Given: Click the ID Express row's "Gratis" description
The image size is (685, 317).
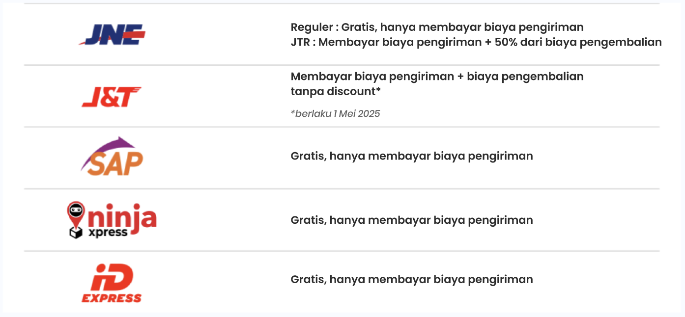Looking at the screenshot, I should [x=411, y=279].
